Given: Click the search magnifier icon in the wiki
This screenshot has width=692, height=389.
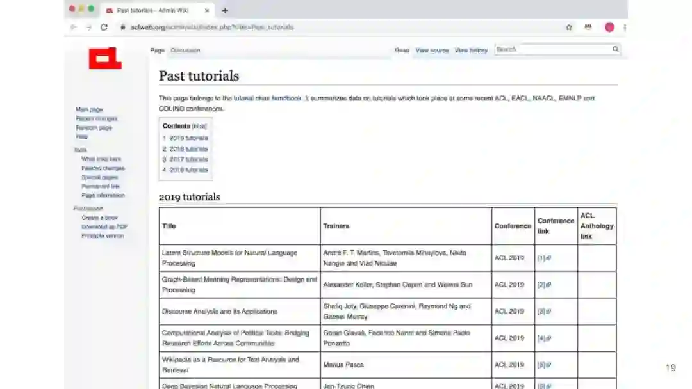Looking at the screenshot, I should [x=615, y=49].
